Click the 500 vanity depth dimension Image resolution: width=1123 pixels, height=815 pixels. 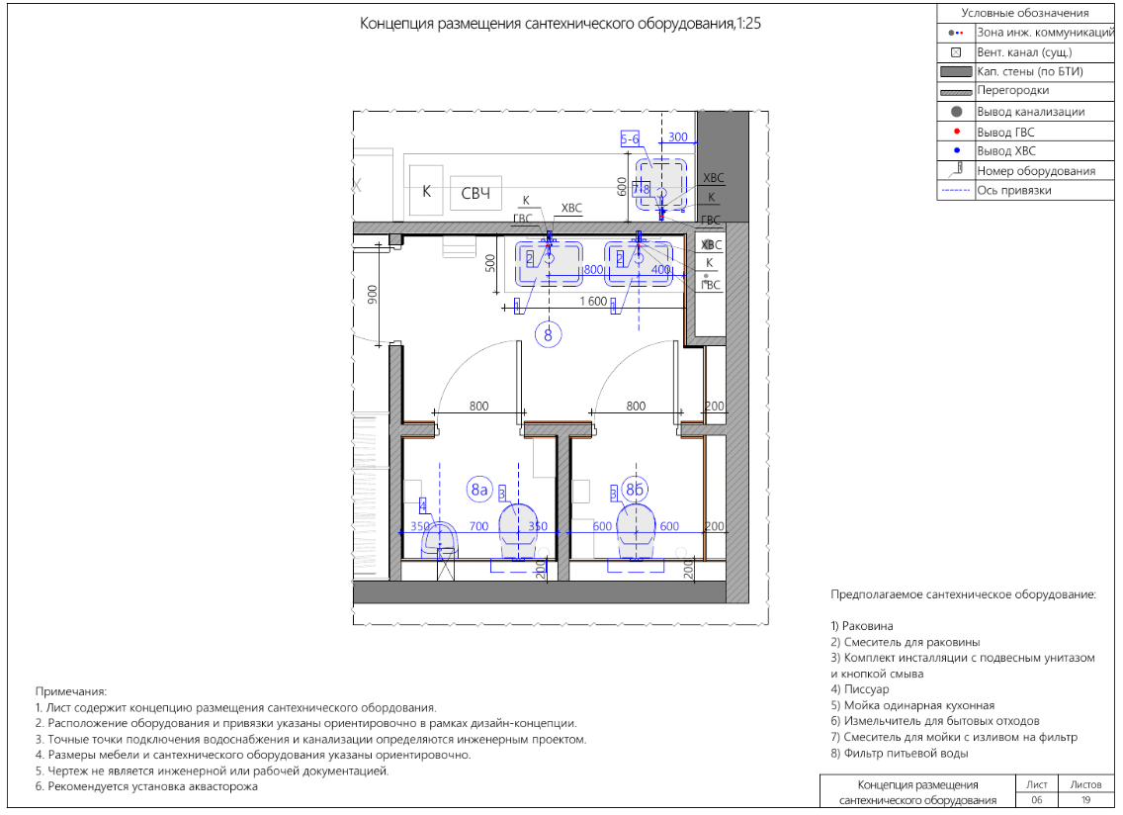point(490,263)
